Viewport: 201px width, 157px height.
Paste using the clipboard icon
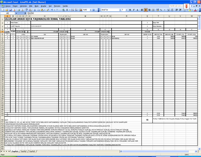pyautogui.click(x=42, y=10)
